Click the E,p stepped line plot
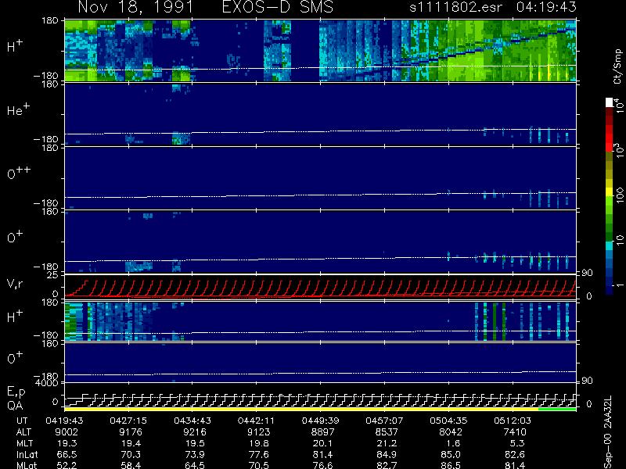 pyautogui.click(x=320, y=395)
